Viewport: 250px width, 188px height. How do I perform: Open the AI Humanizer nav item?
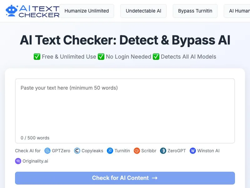pyautogui.click(x=237, y=11)
